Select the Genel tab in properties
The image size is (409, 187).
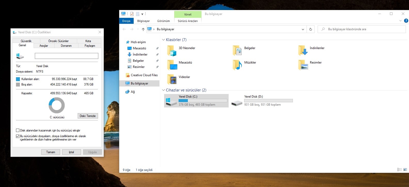pyautogui.click(x=22, y=45)
